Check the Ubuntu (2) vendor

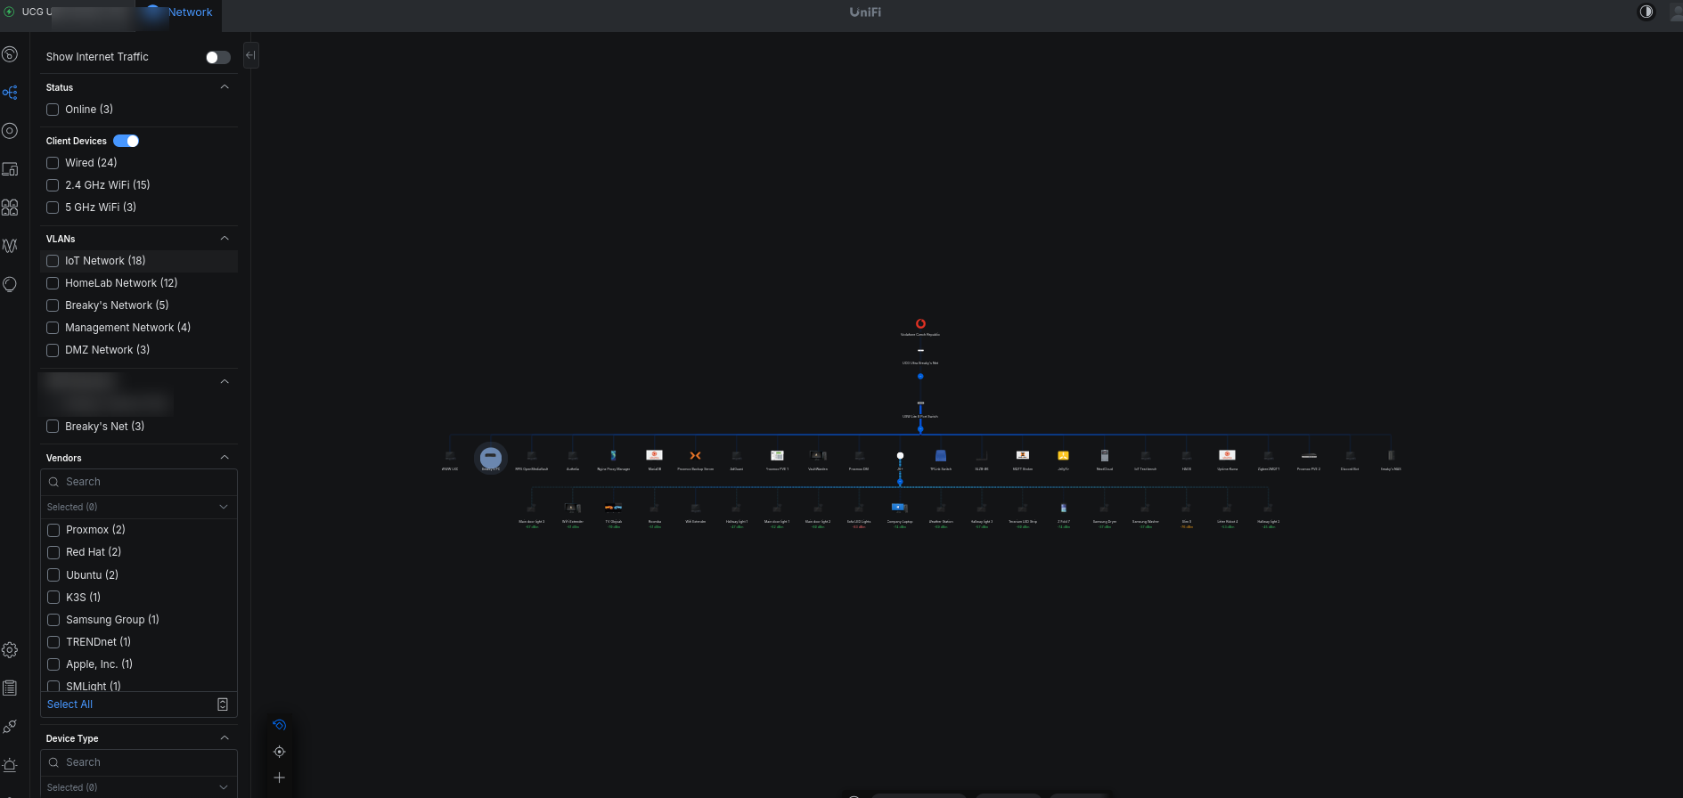53,575
